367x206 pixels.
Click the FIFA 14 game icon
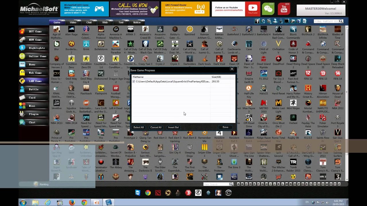coord(337,74)
